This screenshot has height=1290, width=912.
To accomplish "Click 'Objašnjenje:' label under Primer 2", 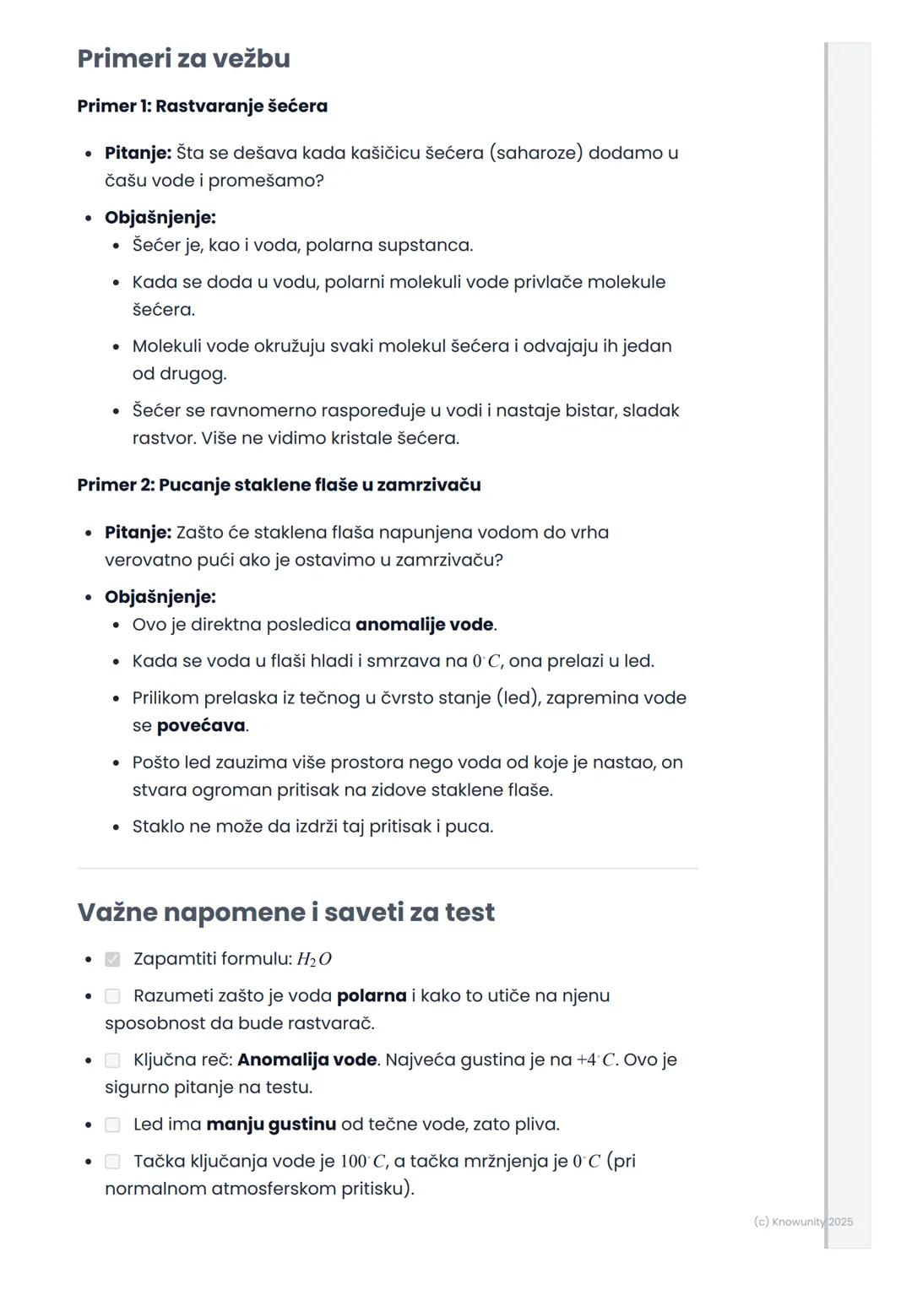I will pyautogui.click(x=160, y=597).
